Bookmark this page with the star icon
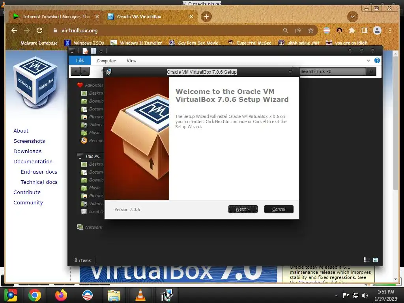Image resolution: width=404 pixels, height=303 pixels. 311,30
